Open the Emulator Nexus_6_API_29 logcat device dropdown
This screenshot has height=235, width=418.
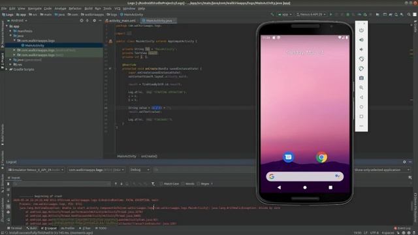click(x=36, y=170)
